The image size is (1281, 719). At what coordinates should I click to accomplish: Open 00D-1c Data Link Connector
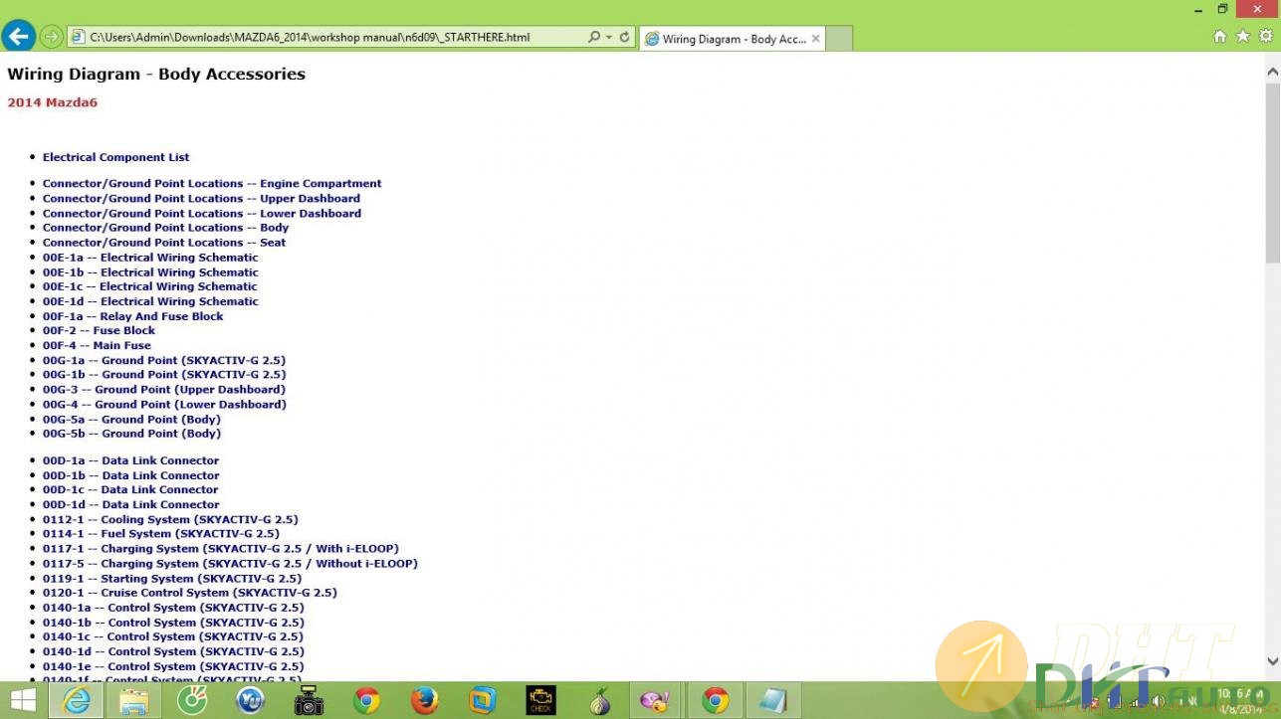click(130, 489)
